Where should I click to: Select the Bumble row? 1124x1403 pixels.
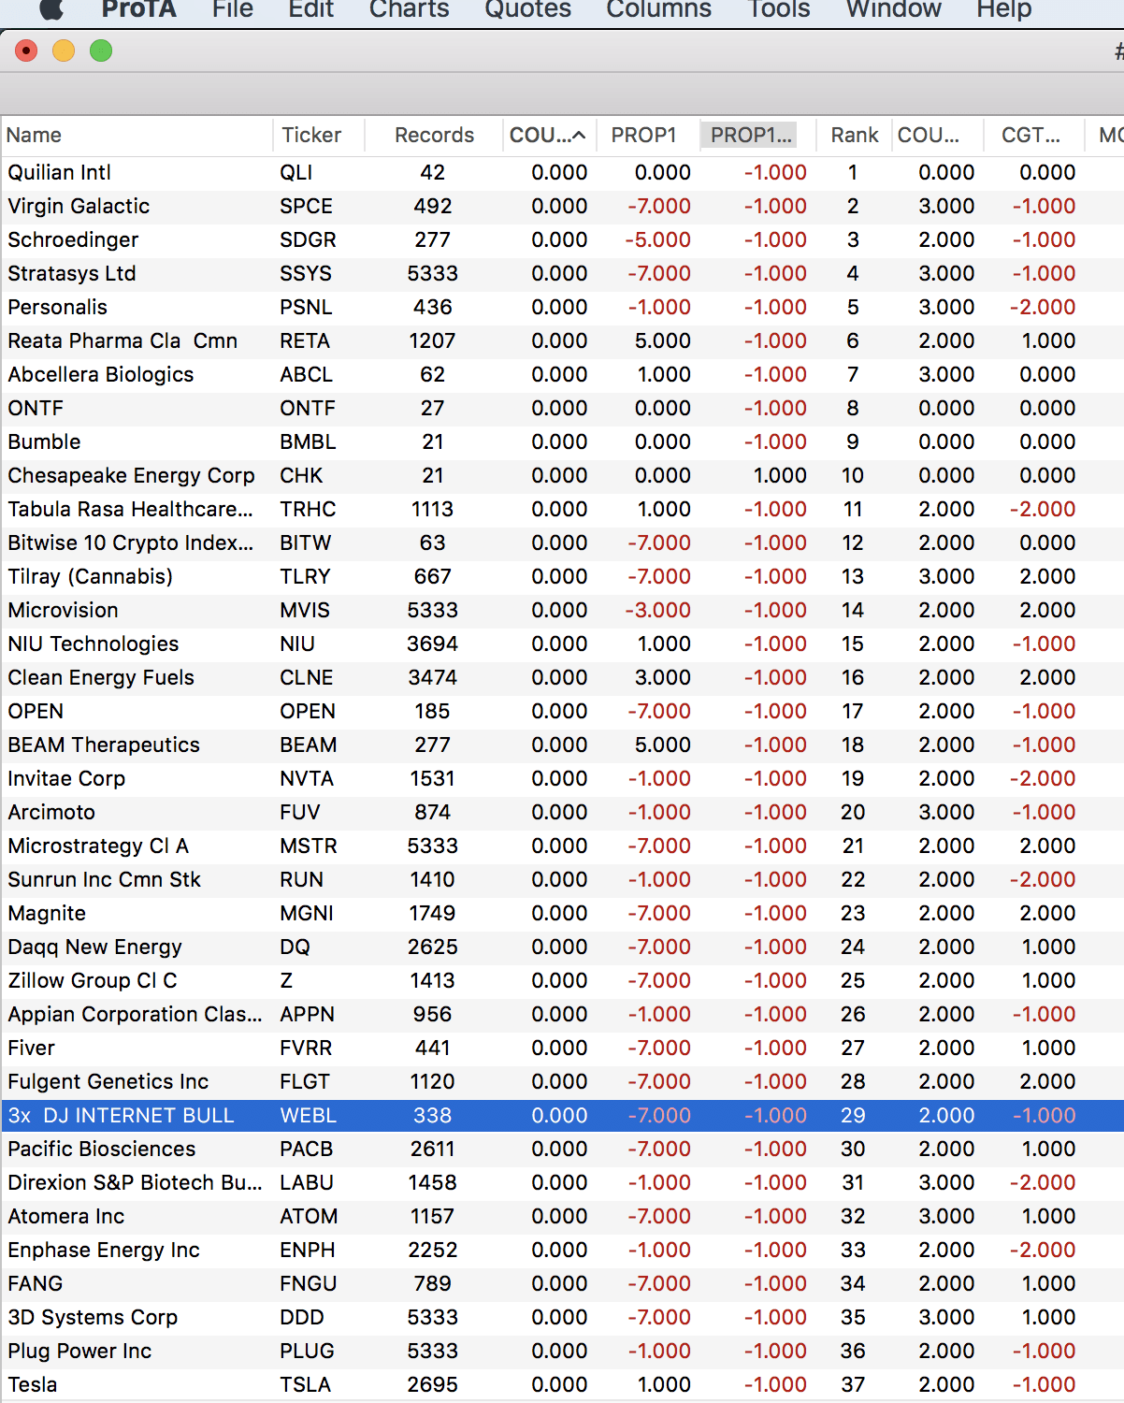pos(562,442)
